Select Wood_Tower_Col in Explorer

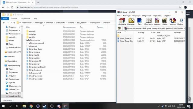point(36,76)
